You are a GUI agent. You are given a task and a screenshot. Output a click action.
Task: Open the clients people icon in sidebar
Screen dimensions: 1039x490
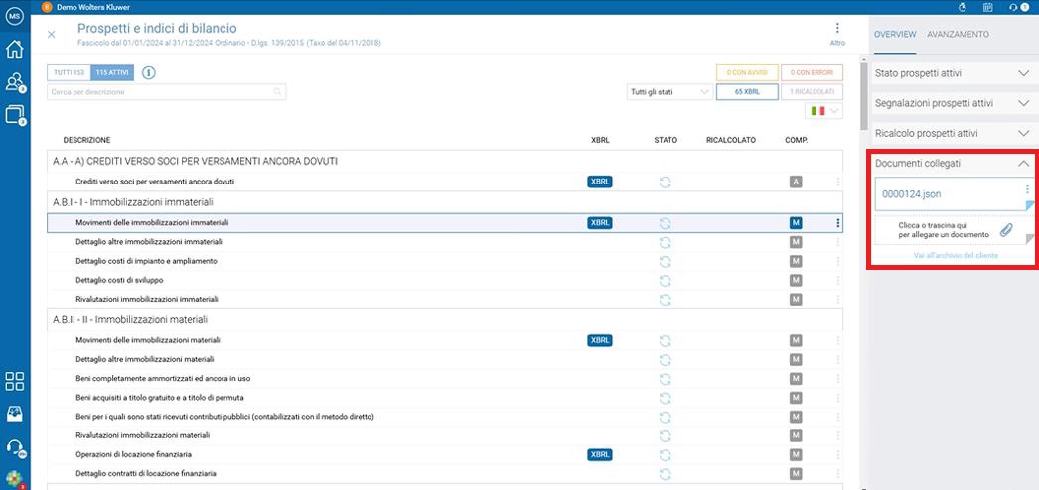(14, 82)
